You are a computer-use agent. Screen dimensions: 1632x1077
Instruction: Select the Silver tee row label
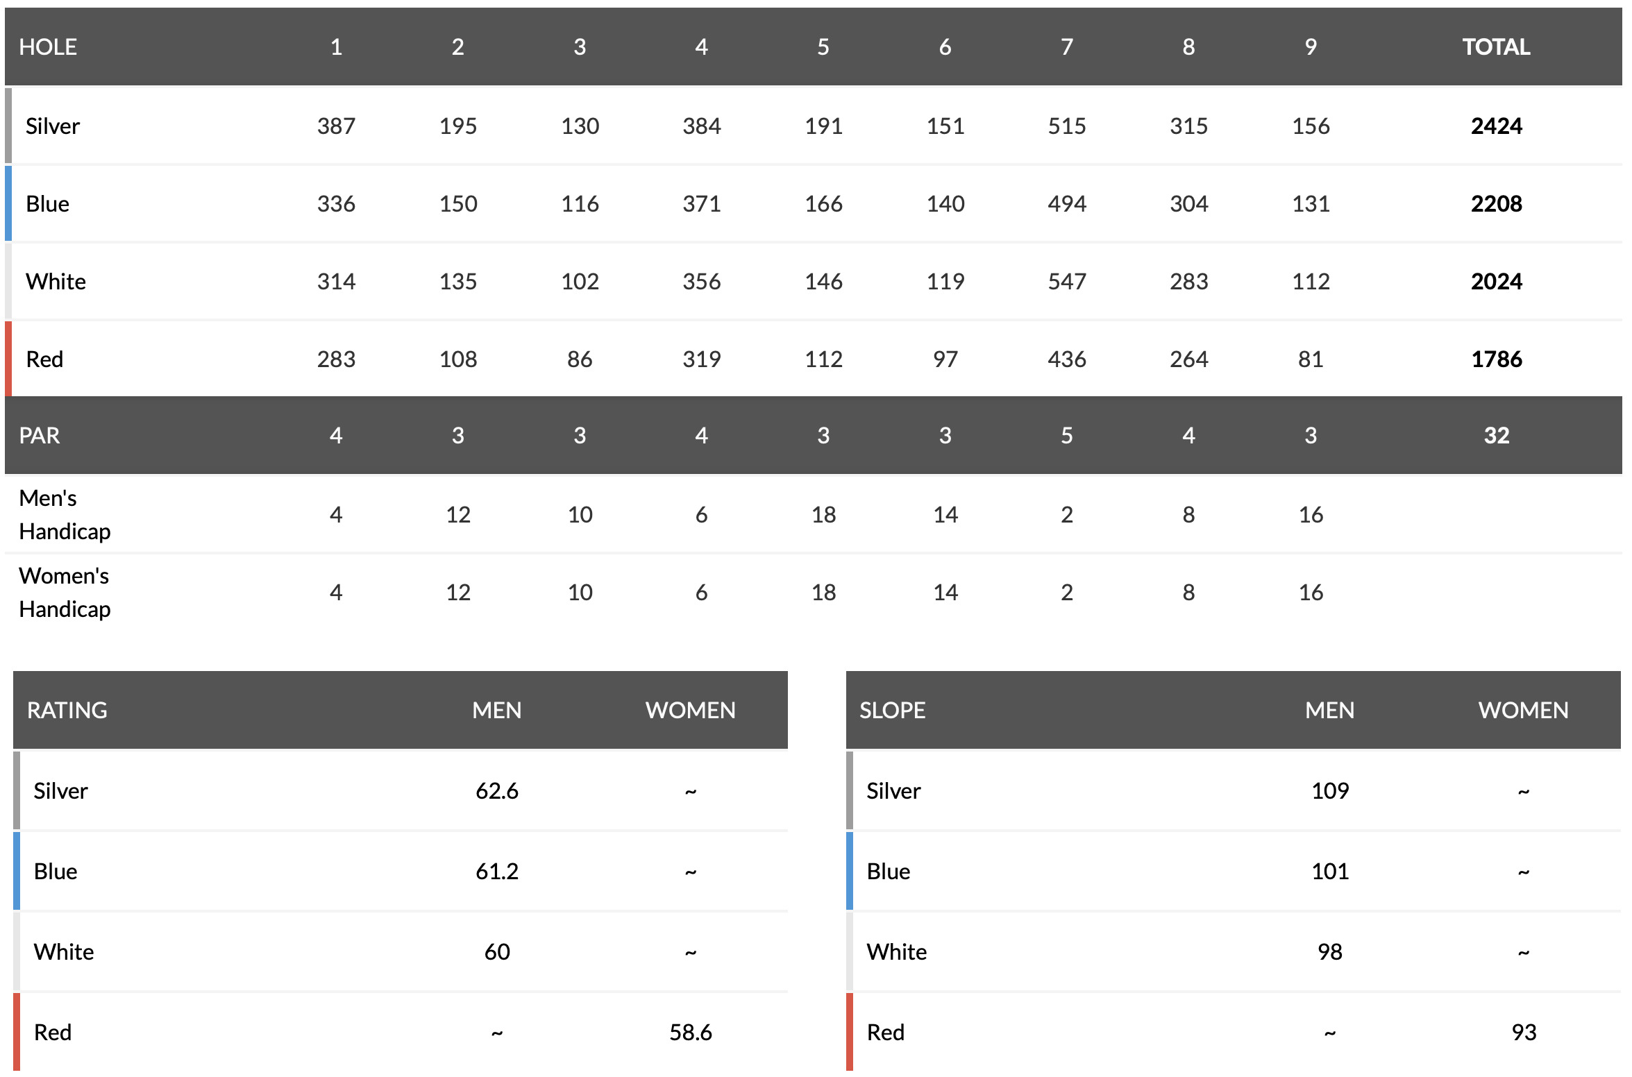pos(53,126)
